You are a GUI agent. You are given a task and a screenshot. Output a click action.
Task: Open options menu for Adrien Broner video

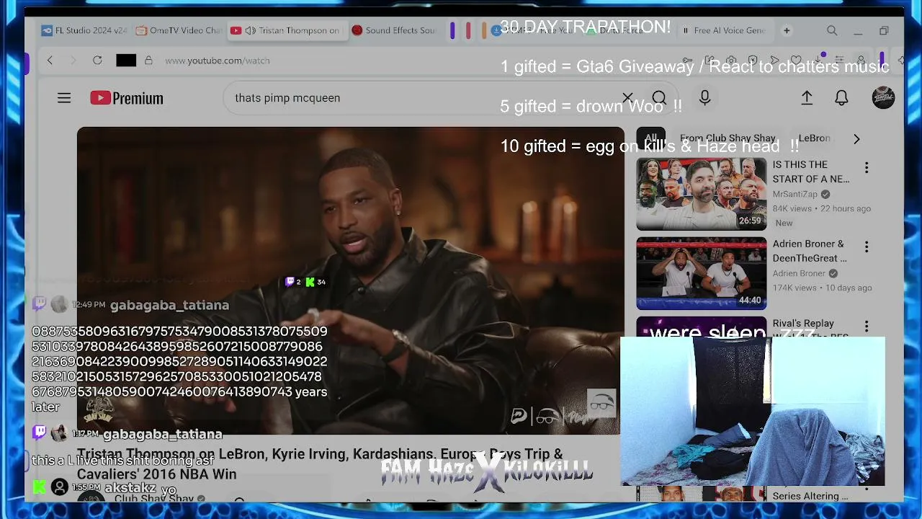point(867,247)
